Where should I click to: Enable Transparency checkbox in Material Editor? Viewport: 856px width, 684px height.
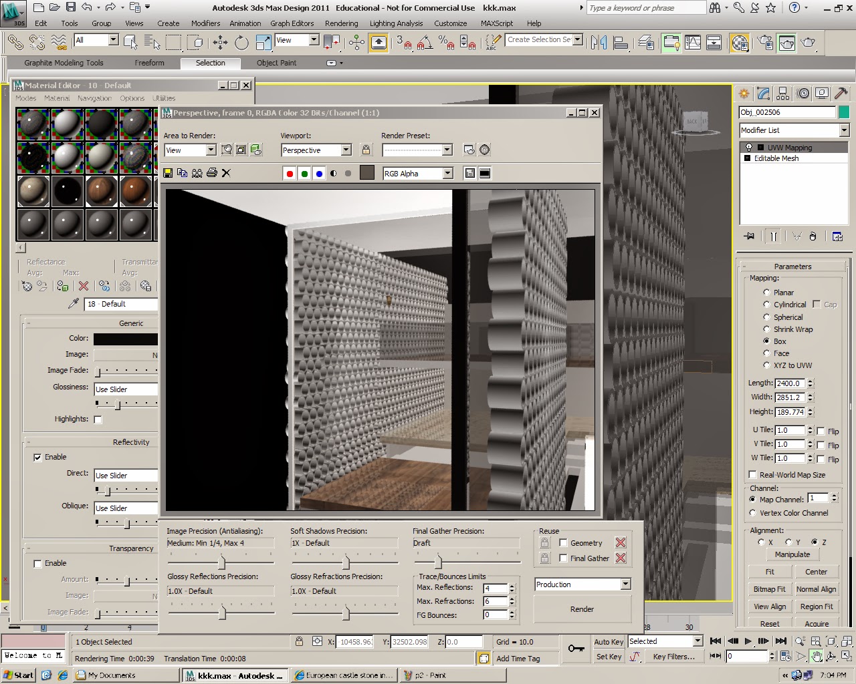(38, 564)
